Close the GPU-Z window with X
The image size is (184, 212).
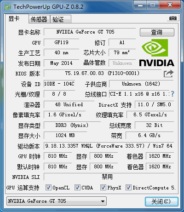pos(169,5)
